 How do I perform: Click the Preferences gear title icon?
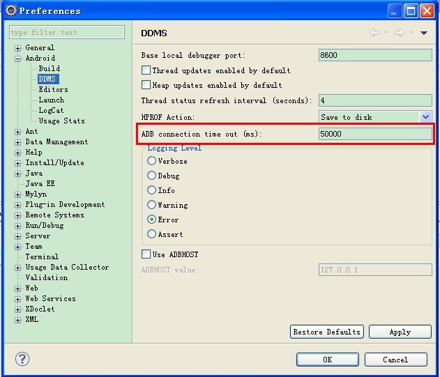tap(11, 10)
